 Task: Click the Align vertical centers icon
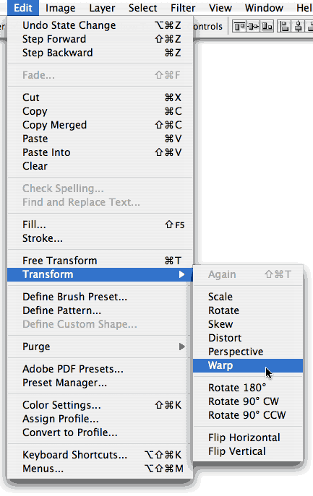point(254,27)
